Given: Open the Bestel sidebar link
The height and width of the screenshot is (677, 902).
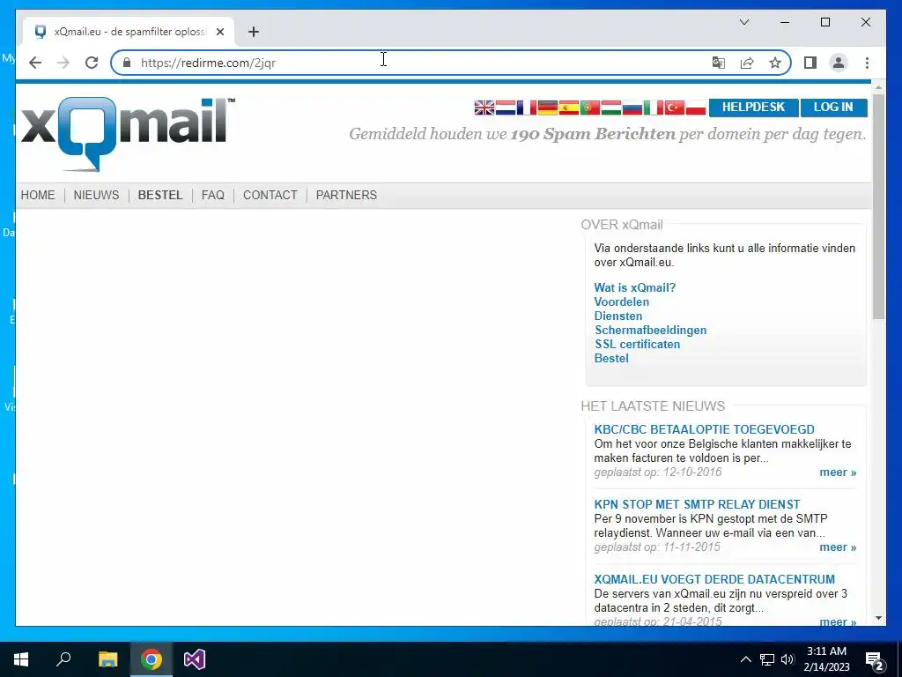Looking at the screenshot, I should tap(611, 358).
